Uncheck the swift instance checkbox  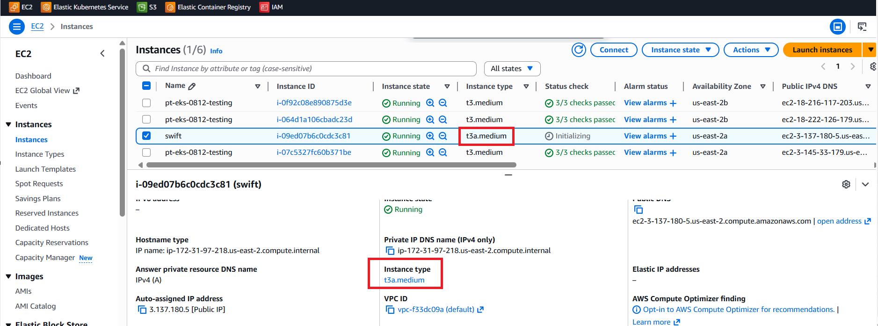coord(146,136)
